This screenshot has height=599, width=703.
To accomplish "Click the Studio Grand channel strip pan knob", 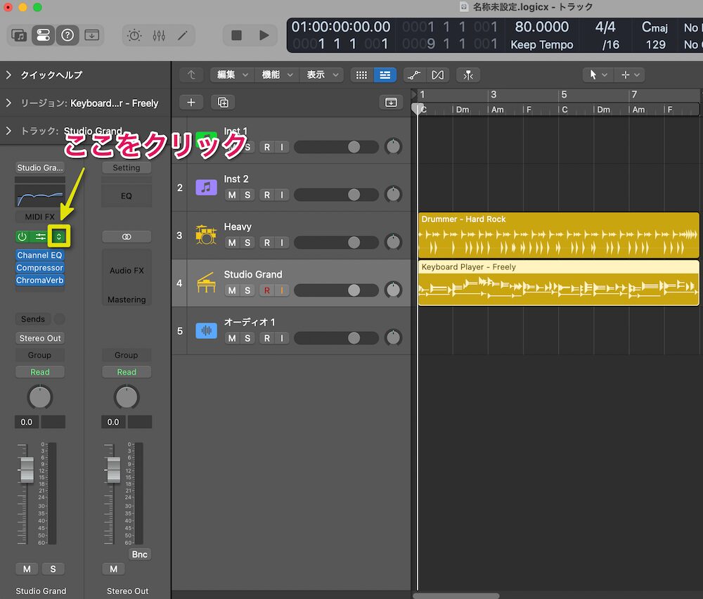I will [x=40, y=397].
